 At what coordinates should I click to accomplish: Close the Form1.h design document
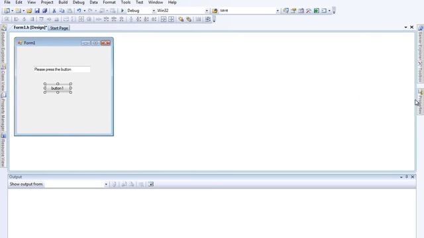(411, 27)
